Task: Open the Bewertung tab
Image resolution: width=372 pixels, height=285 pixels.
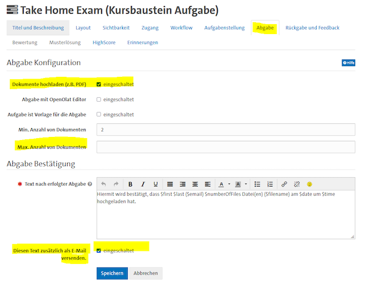Action: pyautogui.click(x=25, y=42)
